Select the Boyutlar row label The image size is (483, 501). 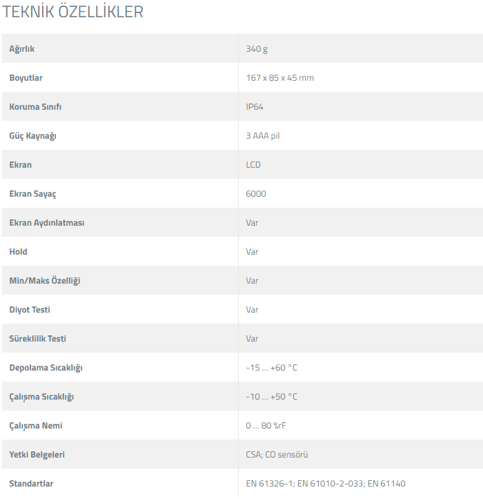(x=26, y=78)
